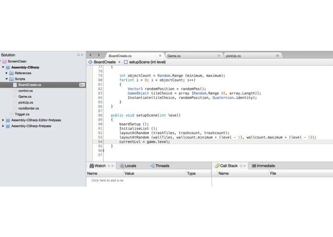The image size is (333, 237).
Task: Open the setupScene method breadcrumb dropdown
Action: click(x=148, y=62)
